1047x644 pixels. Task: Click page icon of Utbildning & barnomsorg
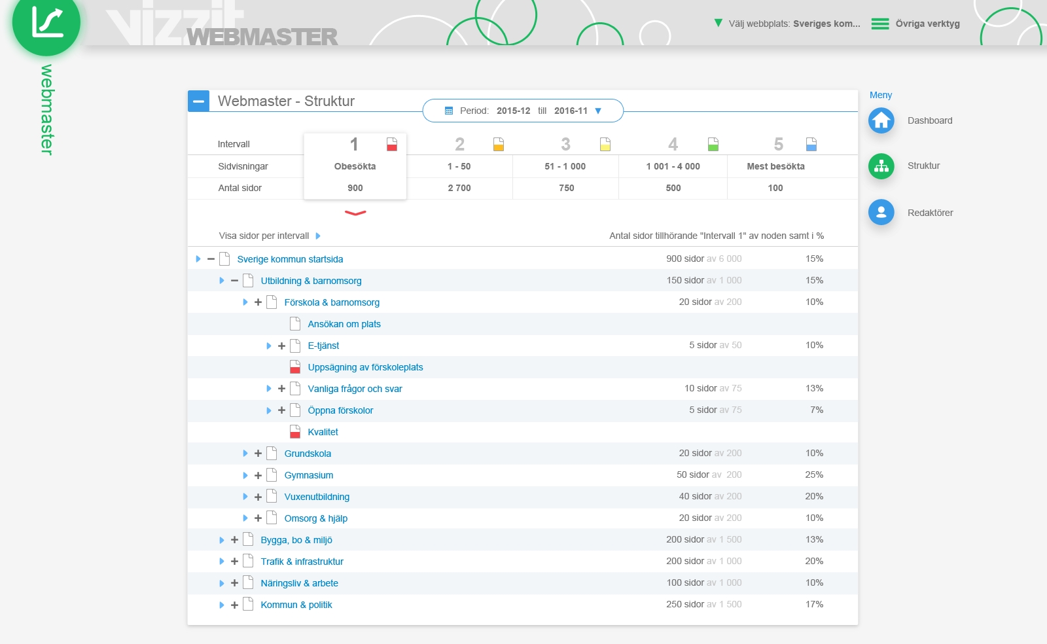click(248, 280)
